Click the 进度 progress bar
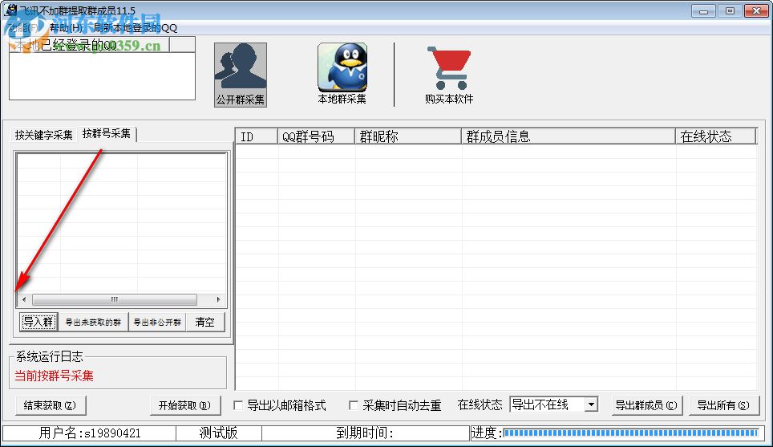This screenshot has width=773, height=447. 630,433
